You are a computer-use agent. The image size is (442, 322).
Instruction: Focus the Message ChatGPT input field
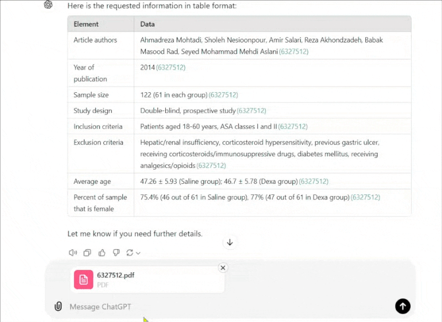click(221, 307)
